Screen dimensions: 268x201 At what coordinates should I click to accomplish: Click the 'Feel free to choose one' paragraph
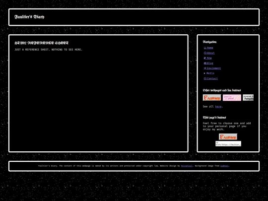pos(227,127)
